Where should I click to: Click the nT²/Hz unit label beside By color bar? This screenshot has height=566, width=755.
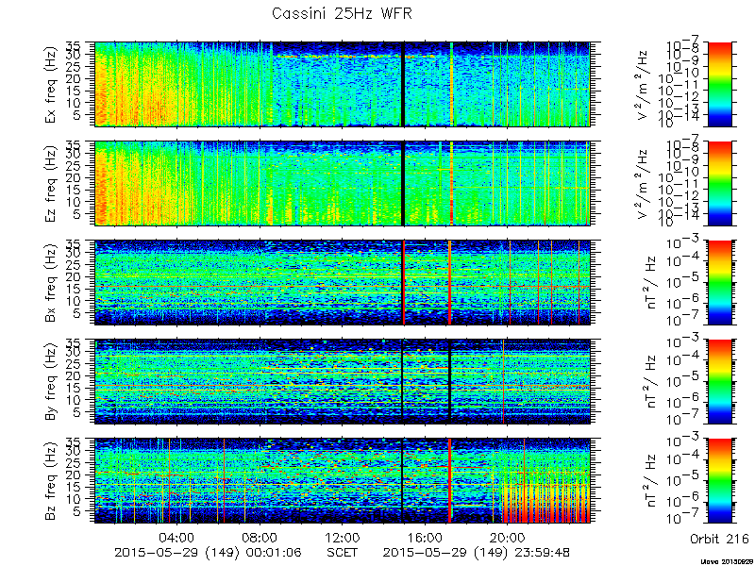(x=648, y=382)
